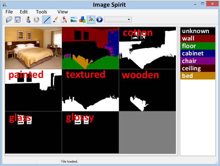Toggle the colored dots attributes icon
The width and height of the screenshot is (220, 166).
click(91, 20)
